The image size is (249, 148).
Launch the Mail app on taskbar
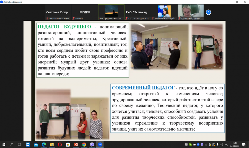point(36,144)
